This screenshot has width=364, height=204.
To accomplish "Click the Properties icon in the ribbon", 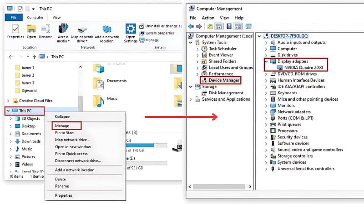I will tap(15, 30).
